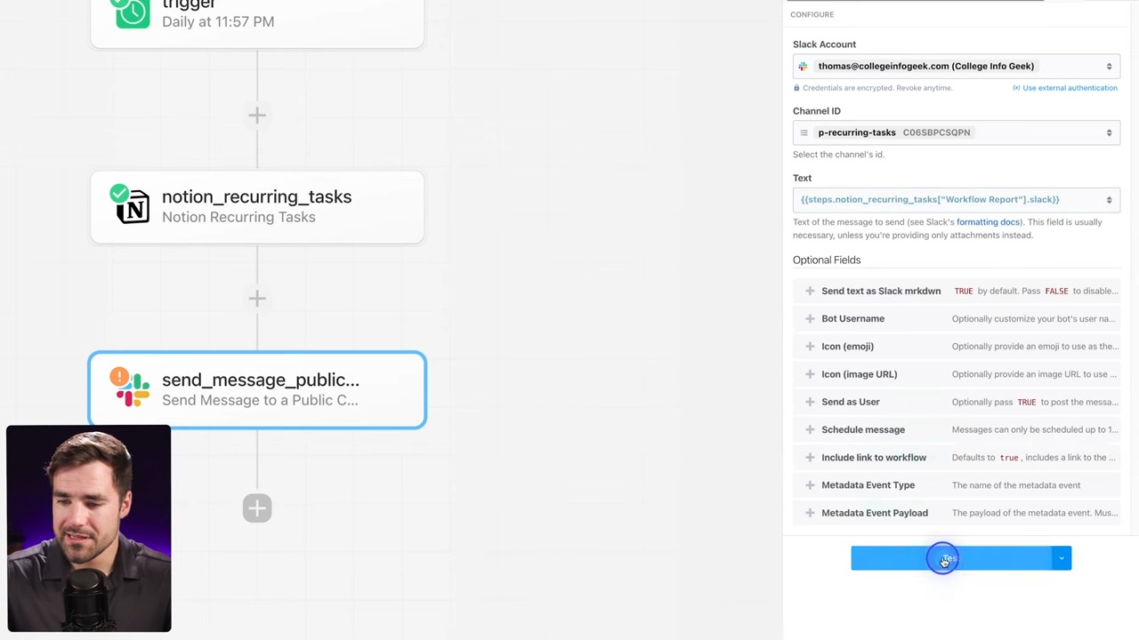Image resolution: width=1139 pixels, height=640 pixels.
Task: Open the Slack Account dropdown
Action: pos(957,66)
